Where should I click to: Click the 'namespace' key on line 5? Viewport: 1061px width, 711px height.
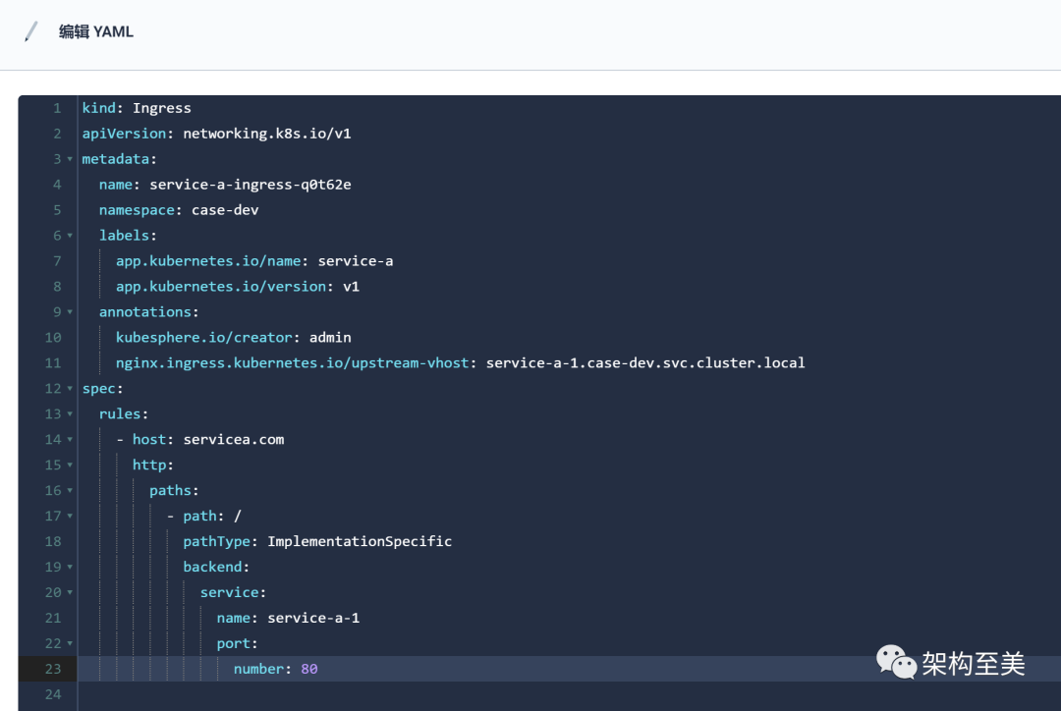click(x=137, y=210)
